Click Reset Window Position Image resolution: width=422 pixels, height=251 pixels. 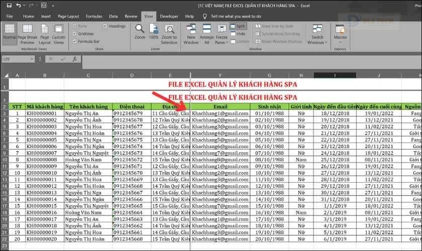tap(278, 42)
